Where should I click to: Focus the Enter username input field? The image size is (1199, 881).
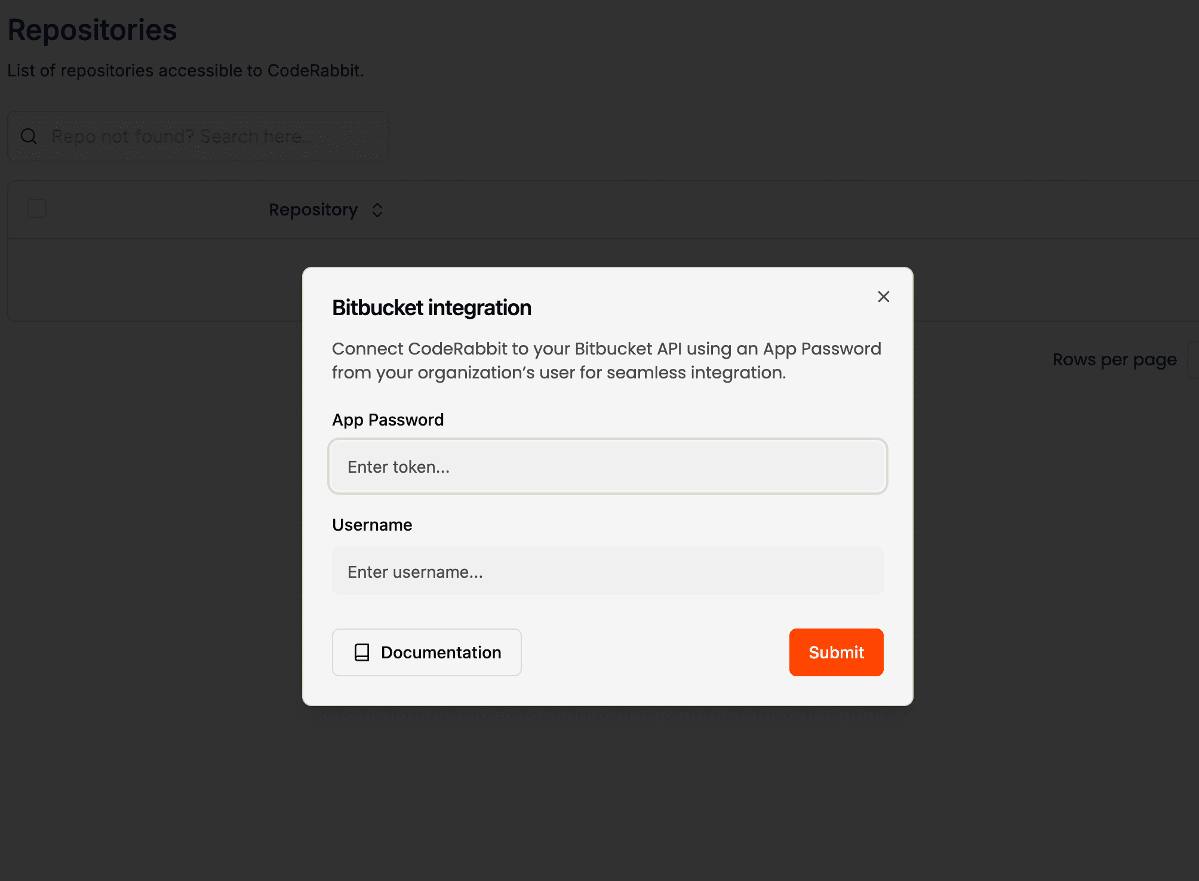[607, 572]
